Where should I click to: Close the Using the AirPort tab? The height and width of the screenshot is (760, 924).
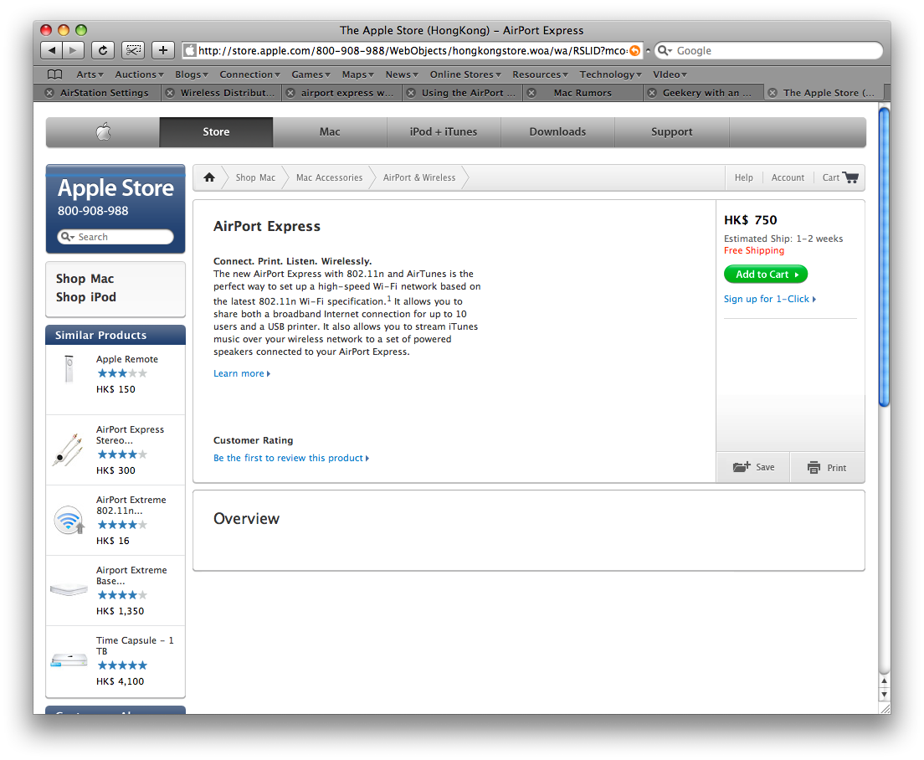[x=411, y=93]
